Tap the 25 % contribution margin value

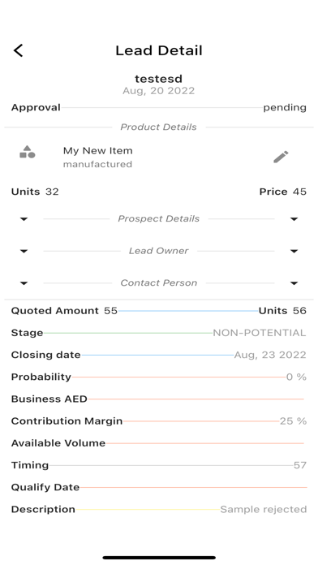pos(293,421)
